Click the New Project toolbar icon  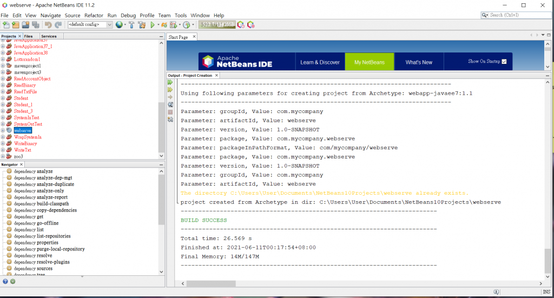(16, 25)
